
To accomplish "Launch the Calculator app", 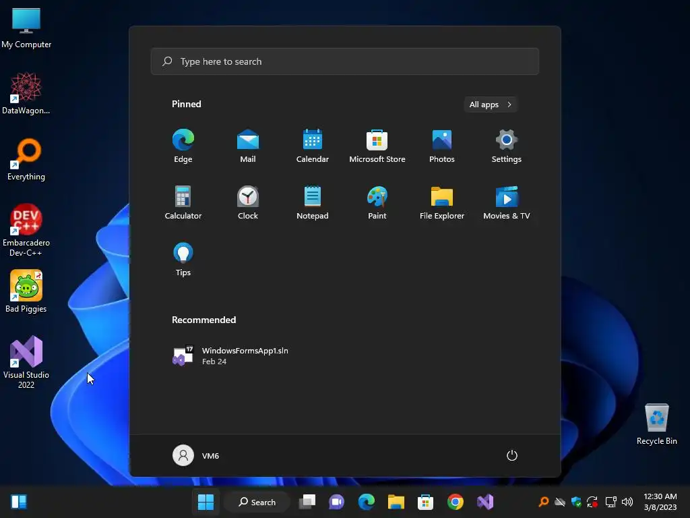I will point(183,202).
